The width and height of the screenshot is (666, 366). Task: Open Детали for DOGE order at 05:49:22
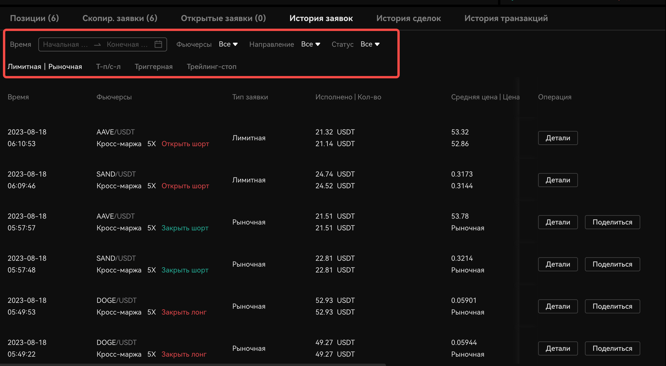[x=558, y=348]
